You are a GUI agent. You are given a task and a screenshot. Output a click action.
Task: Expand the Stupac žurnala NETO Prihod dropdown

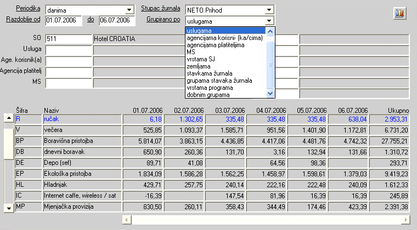[x=268, y=10]
